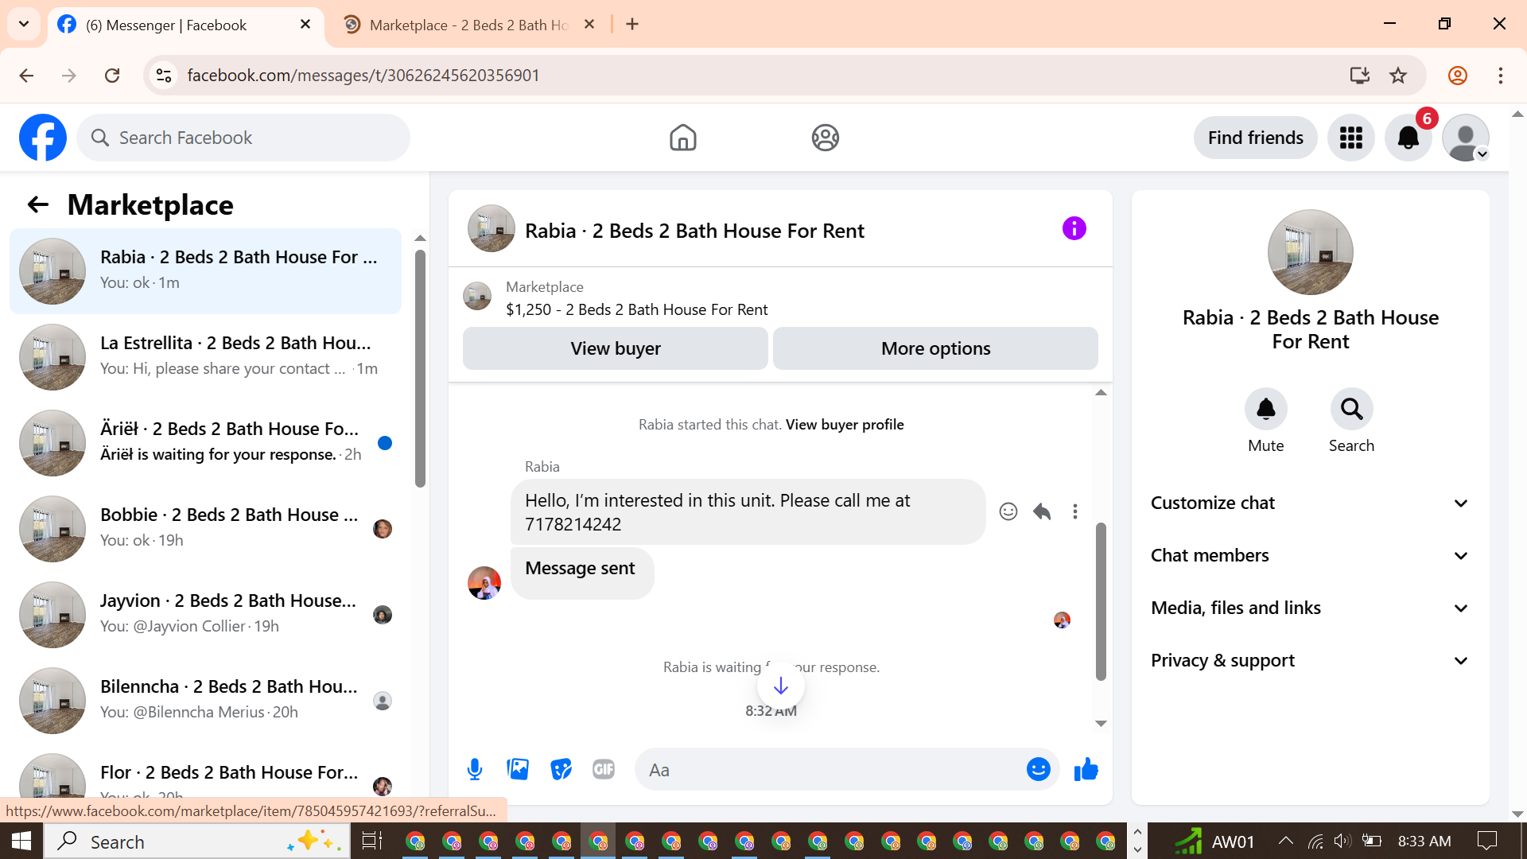Expand Customize chat section
1527x859 pixels.
pyautogui.click(x=1310, y=503)
